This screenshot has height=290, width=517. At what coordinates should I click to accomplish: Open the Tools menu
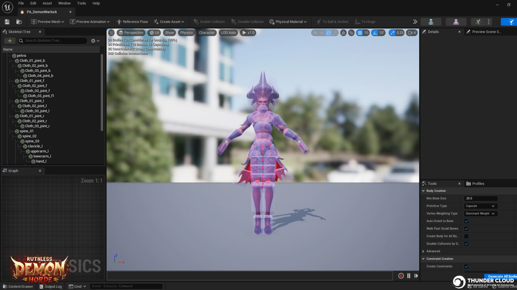81,3
